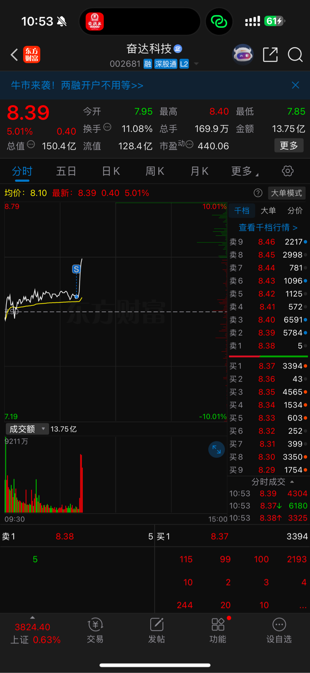
Task: Open 查看千档行情 link
Action: coord(268,228)
